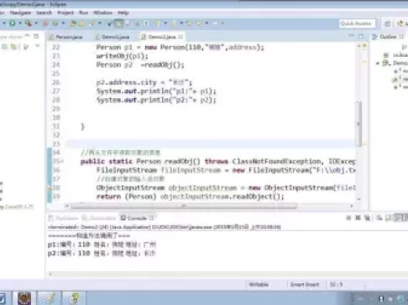The image size is (408, 305).
Task: Collapse the Demo2 class node in Outline
Action: [378, 64]
